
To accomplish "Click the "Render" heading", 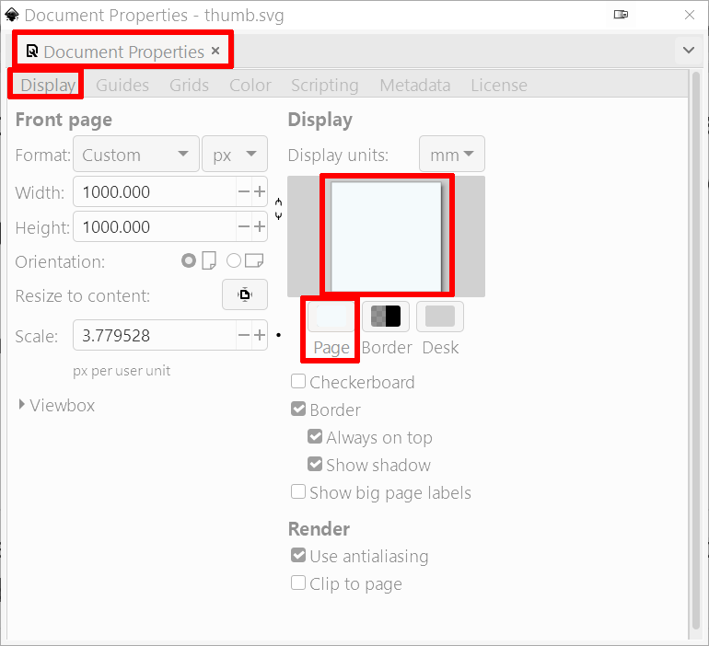I will 319,528.
